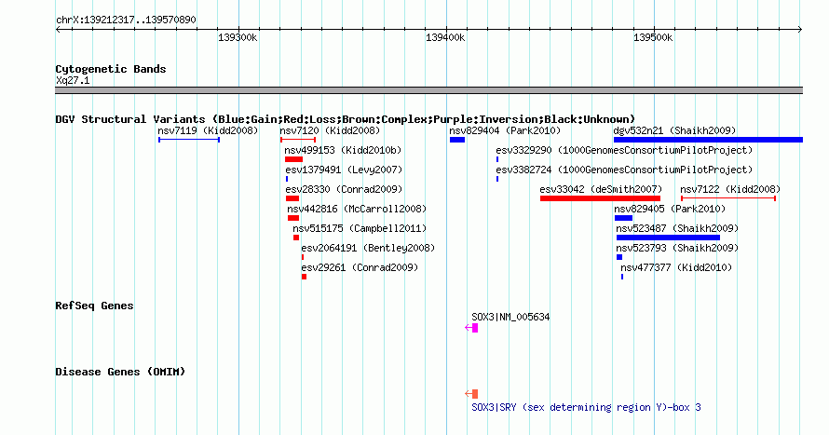This screenshot has width=829, height=435.
Task: Select the nsv523793 (Shaikh2009) blue marker
Action: point(619,257)
